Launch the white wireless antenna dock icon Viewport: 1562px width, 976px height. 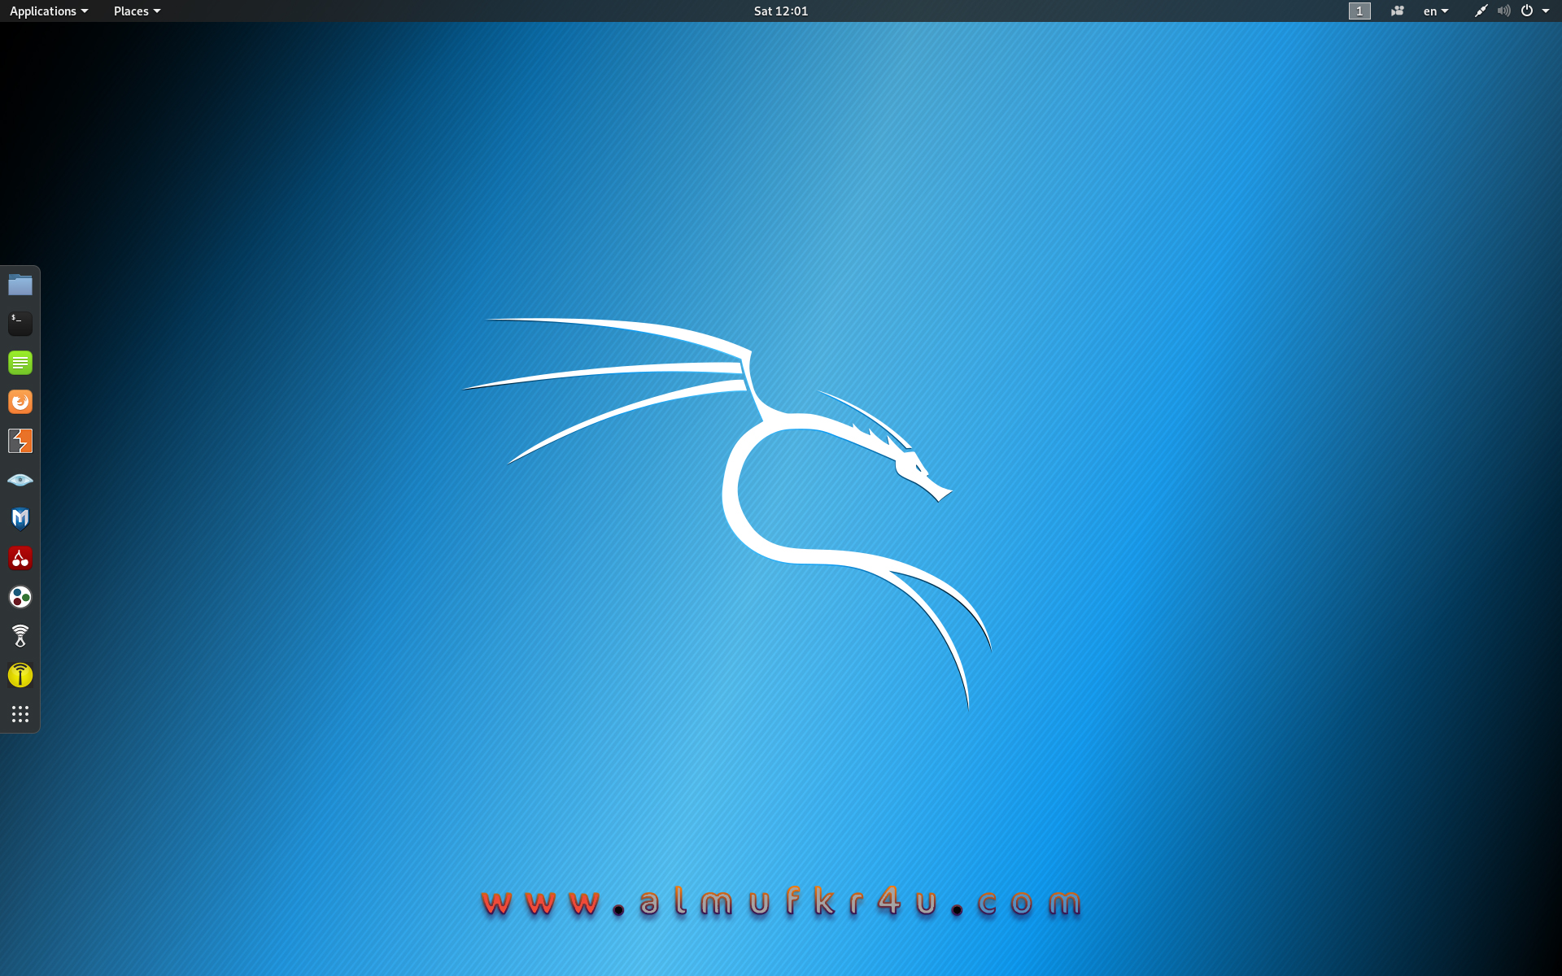[20, 636]
